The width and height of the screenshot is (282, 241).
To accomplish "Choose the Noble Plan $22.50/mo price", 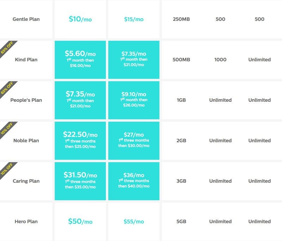I will (80, 141).
